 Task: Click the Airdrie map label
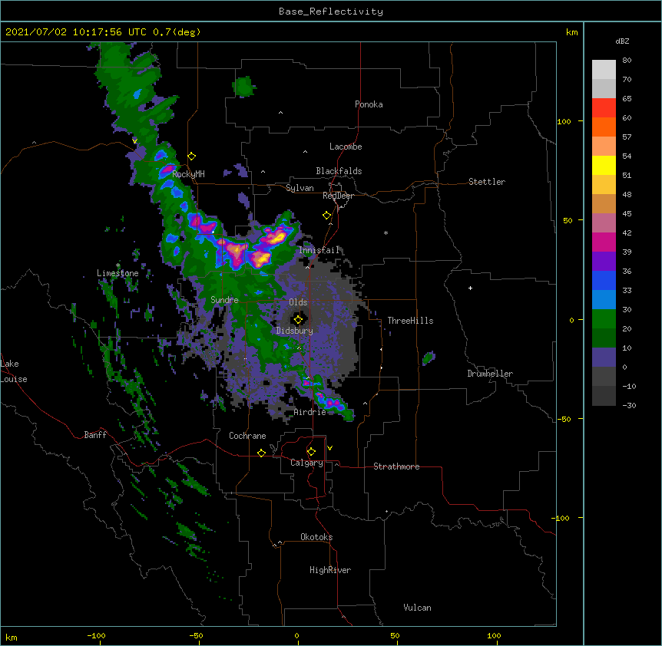tap(310, 412)
